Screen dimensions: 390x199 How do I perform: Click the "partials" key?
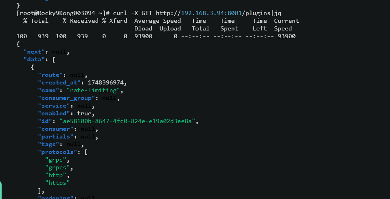click(55, 136)
